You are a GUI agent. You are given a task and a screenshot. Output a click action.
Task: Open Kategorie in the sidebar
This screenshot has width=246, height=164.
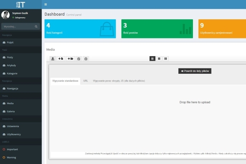[x=21, y=73]
